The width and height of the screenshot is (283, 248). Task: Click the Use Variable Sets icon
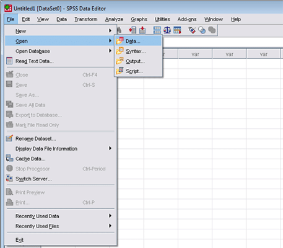pyautogui.click(x=202, y=30)
